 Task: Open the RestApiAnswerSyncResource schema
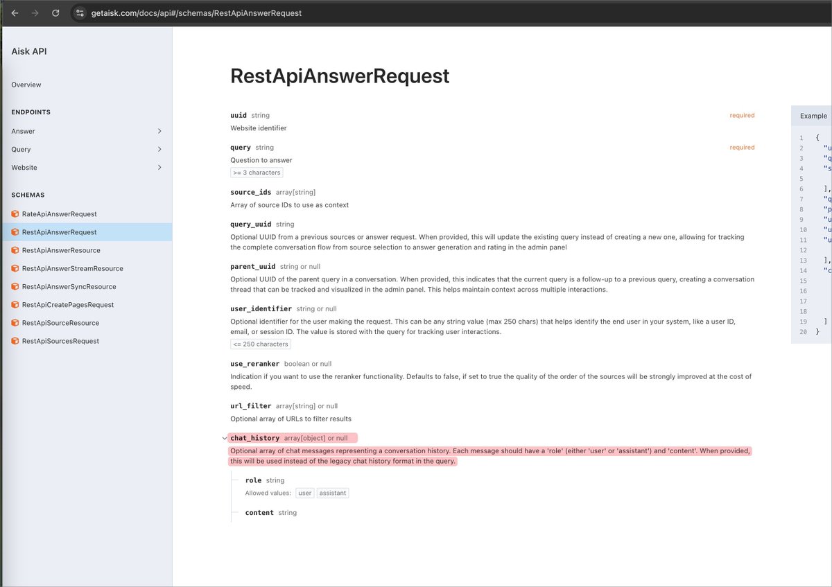(86, 286)
